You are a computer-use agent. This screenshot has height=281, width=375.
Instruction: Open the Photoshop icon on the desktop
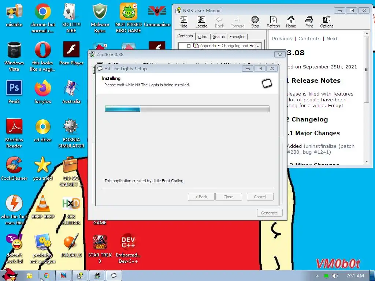coord(14,92)
